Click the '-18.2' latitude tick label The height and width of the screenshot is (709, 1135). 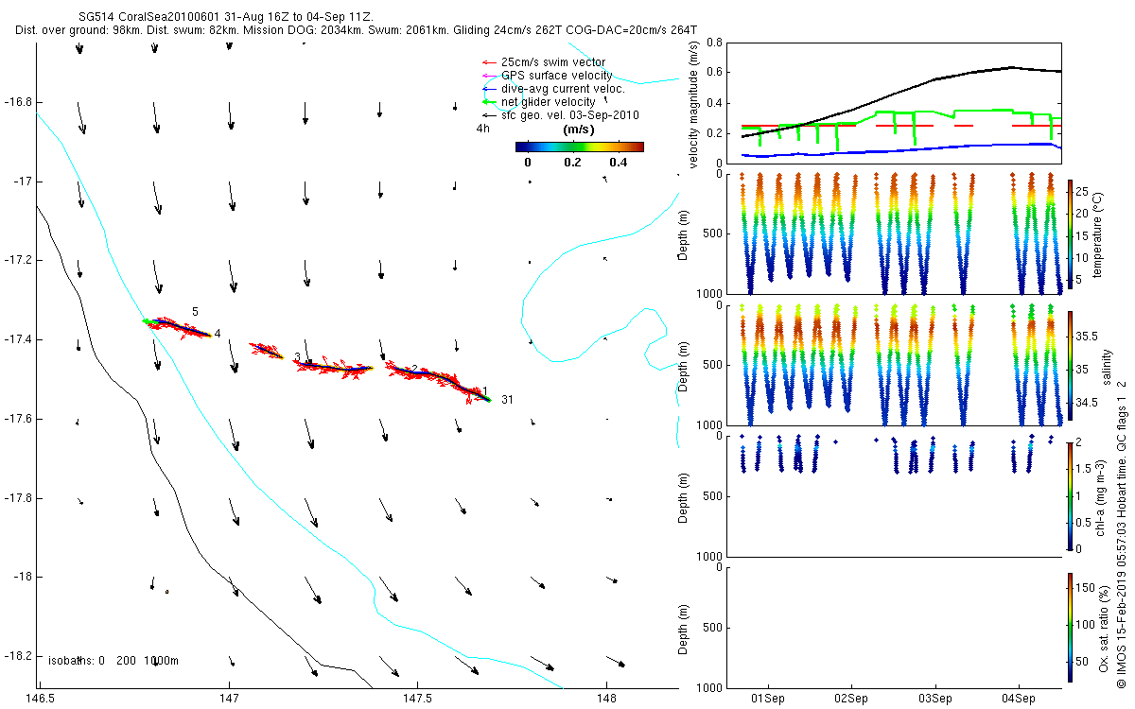[x=17, y=655]
